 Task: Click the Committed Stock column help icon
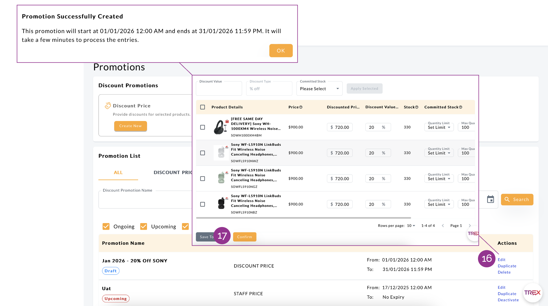[x=460, y=107]
